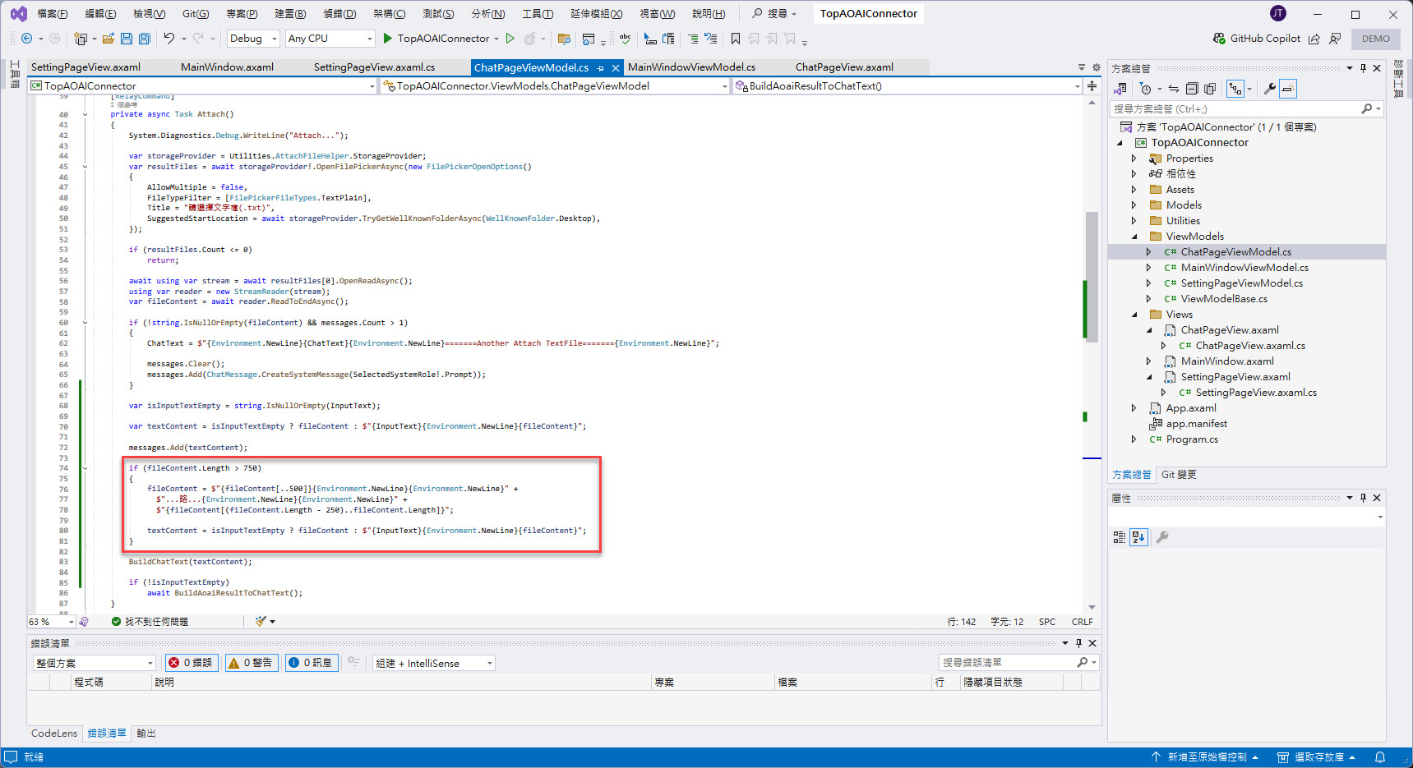Click the editor vertical scrollbar thumb
The height and width of the screenshot is (768, 1413).
tap(1092, 275)
